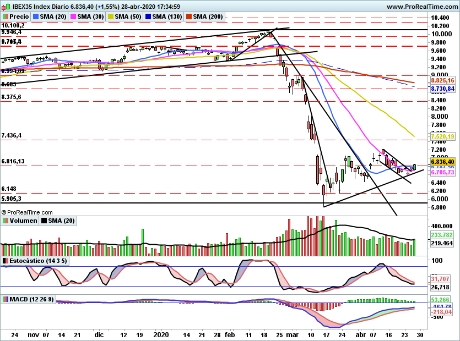Open the www.ProRealTime.com website link
Image resolution: width=460 pixels, height=341 pixels.
coord(424,7)
